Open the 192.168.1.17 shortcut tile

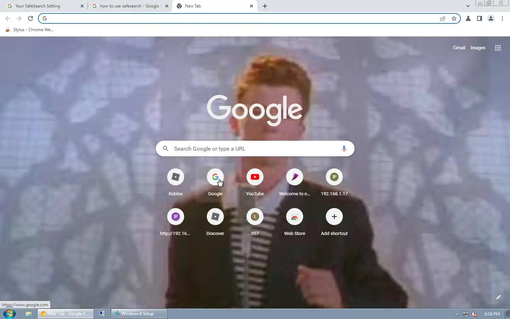[334, 183]
